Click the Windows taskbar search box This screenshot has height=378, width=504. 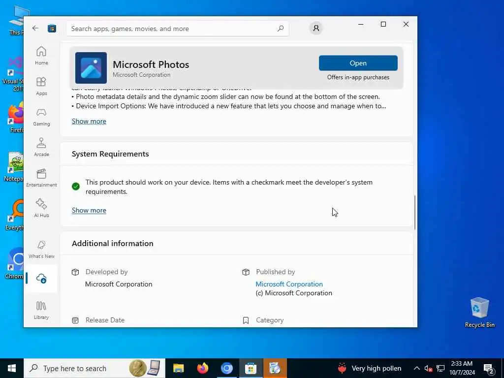(94, 368)
